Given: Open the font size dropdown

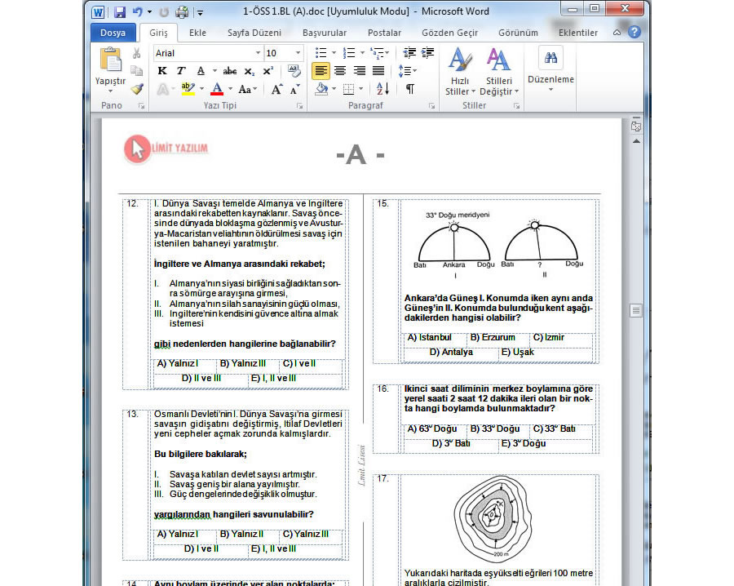Looking at the screenshot, I should click(x=297, y=53).
